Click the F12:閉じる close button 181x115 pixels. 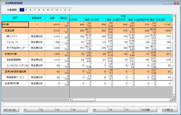pyautogui.click(x=170, y=110)
